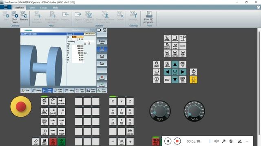Click the F feed value field
The height and width of the screenshot is (146, 261).
pos(77,39)
